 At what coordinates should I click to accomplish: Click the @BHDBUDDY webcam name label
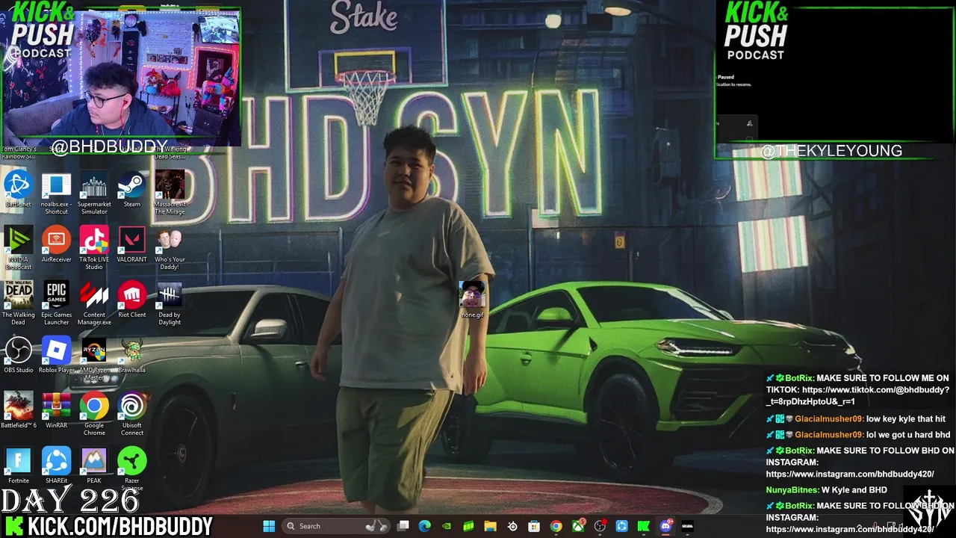pos(109,145)
